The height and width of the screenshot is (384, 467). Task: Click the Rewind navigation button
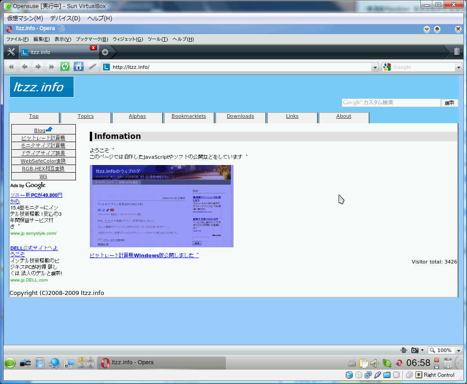click(x=11, y=67)
